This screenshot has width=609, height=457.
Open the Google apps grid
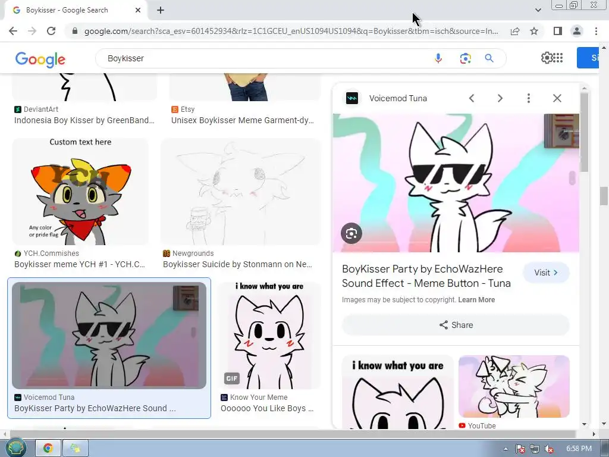(558, 58)
